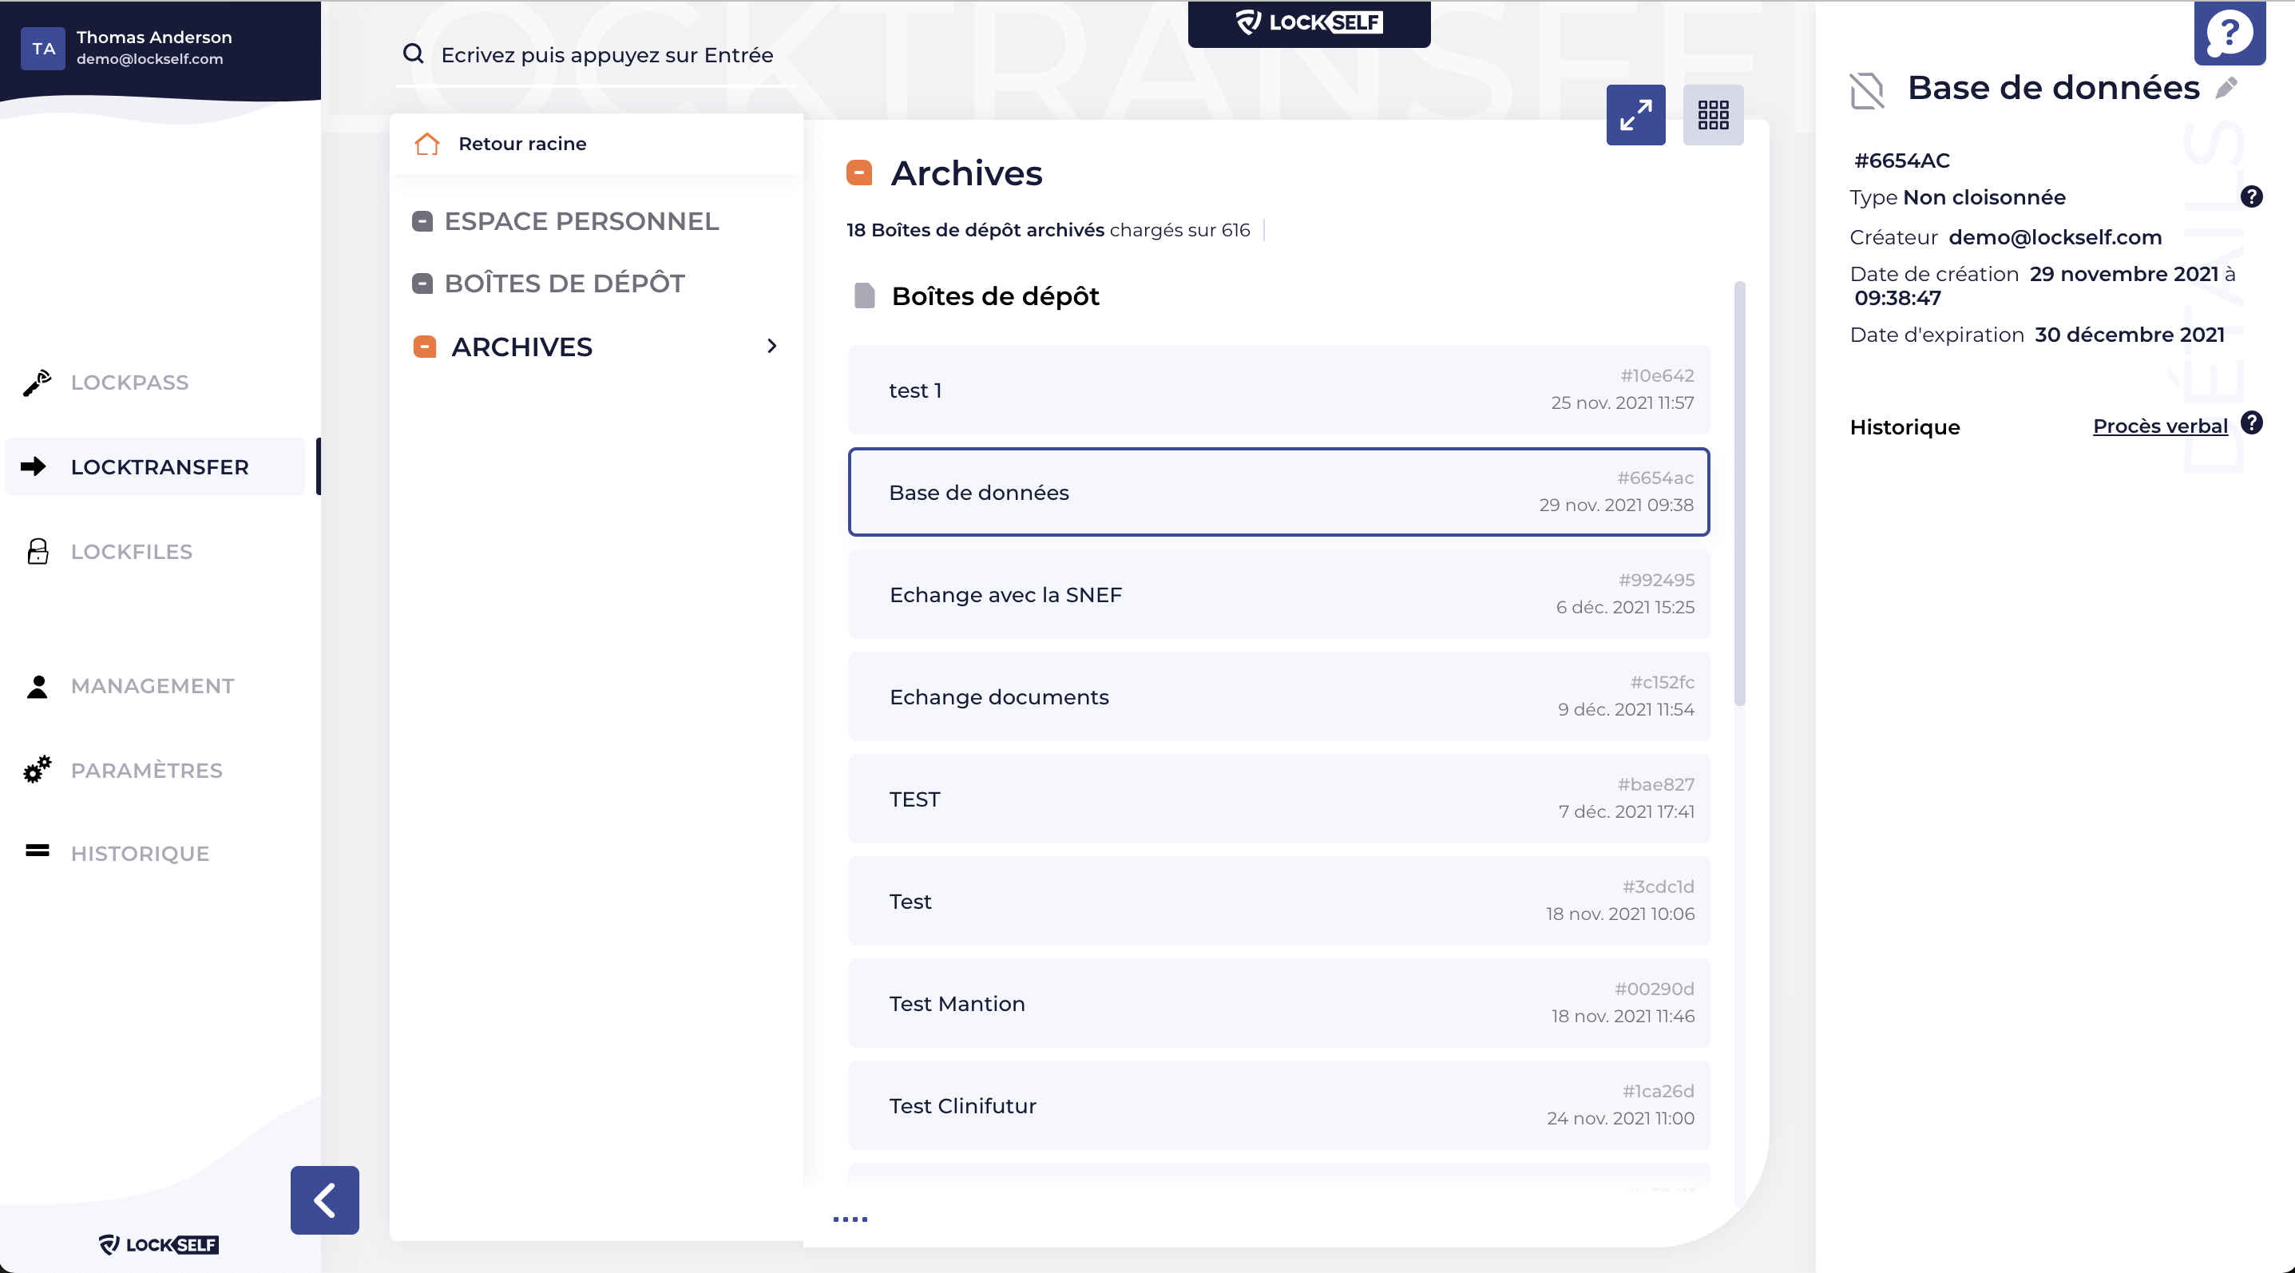Click the search magnifier icon
Image resolution: width=2295 pixels, height=1273 pixels.
point(414,54)
